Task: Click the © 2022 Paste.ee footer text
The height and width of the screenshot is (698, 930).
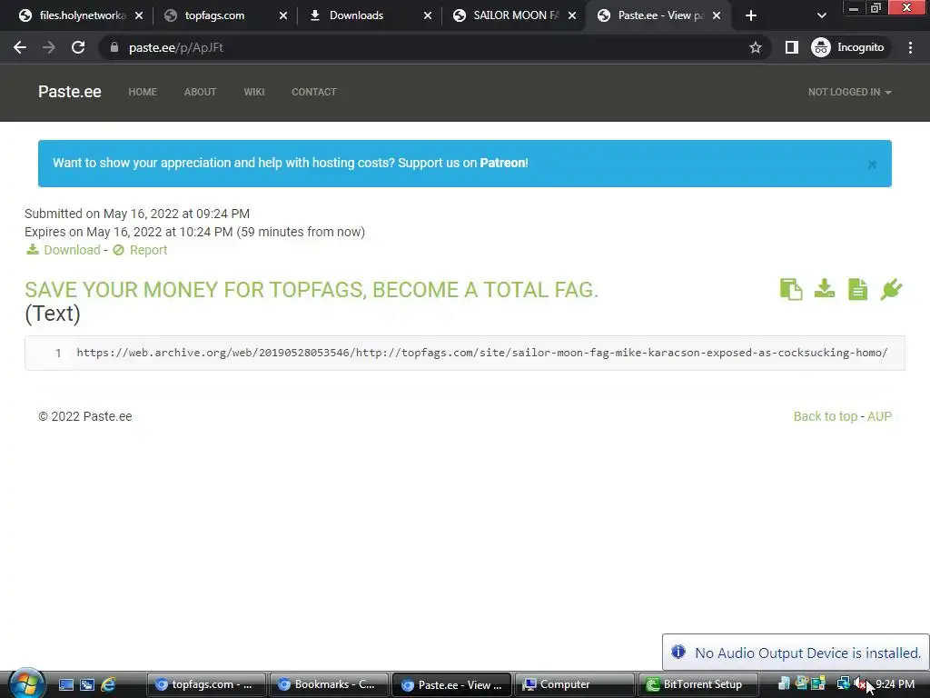Action: (x=84, y=416)
